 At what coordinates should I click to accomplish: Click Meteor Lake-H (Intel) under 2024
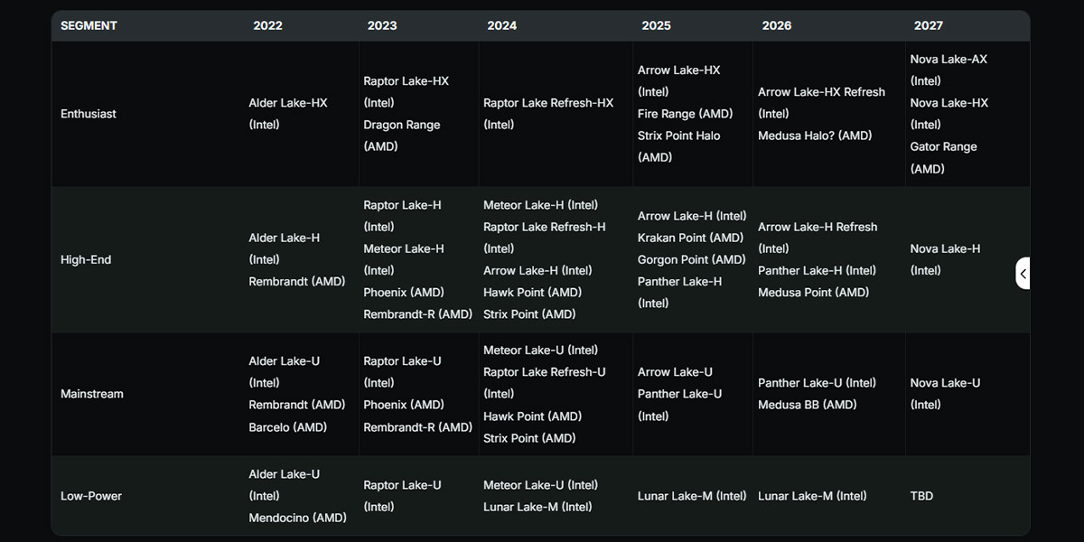[x=541, y=205]
